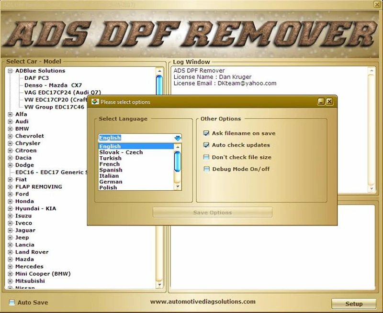Choose Spanish language option
383x313 pixels.
click(136, 170)
